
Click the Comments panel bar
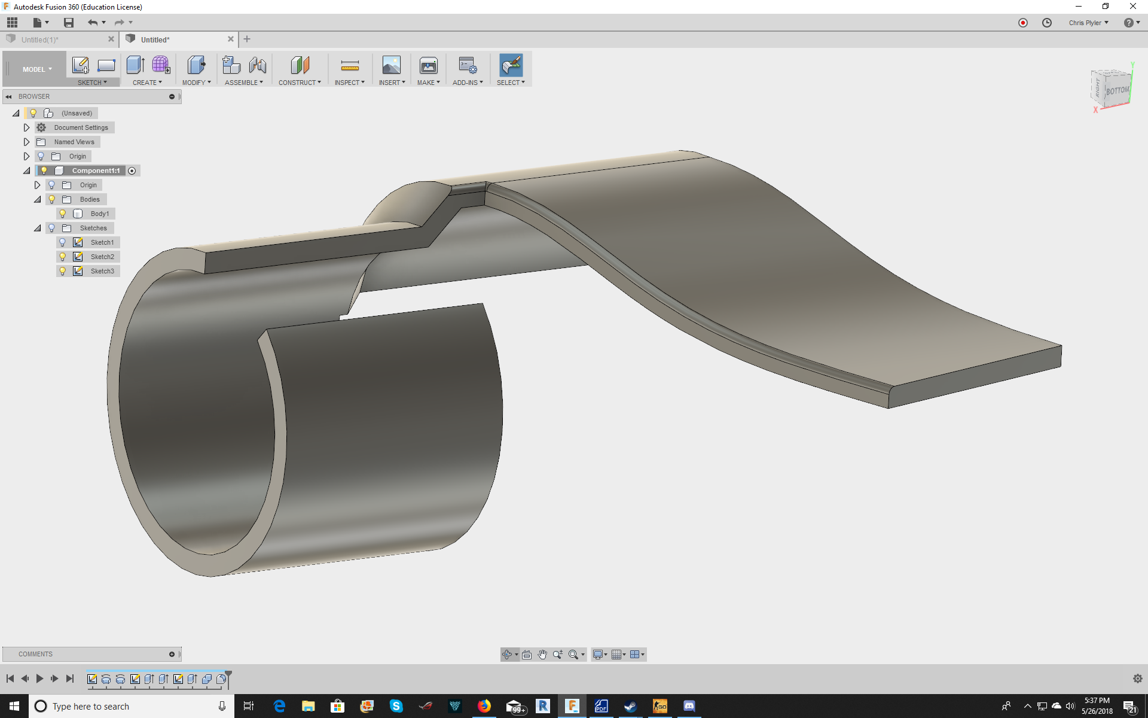36,654
